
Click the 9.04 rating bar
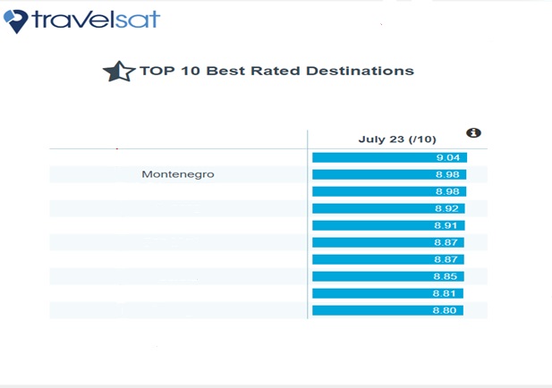click(x=390, y=157)
